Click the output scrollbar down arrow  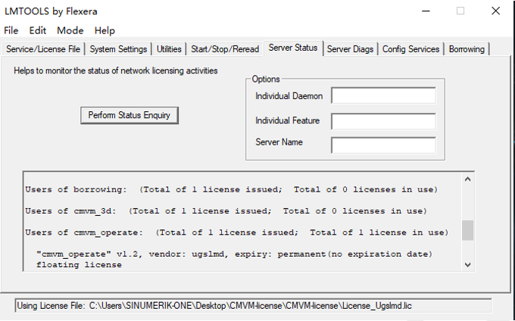tap(468, 264)
